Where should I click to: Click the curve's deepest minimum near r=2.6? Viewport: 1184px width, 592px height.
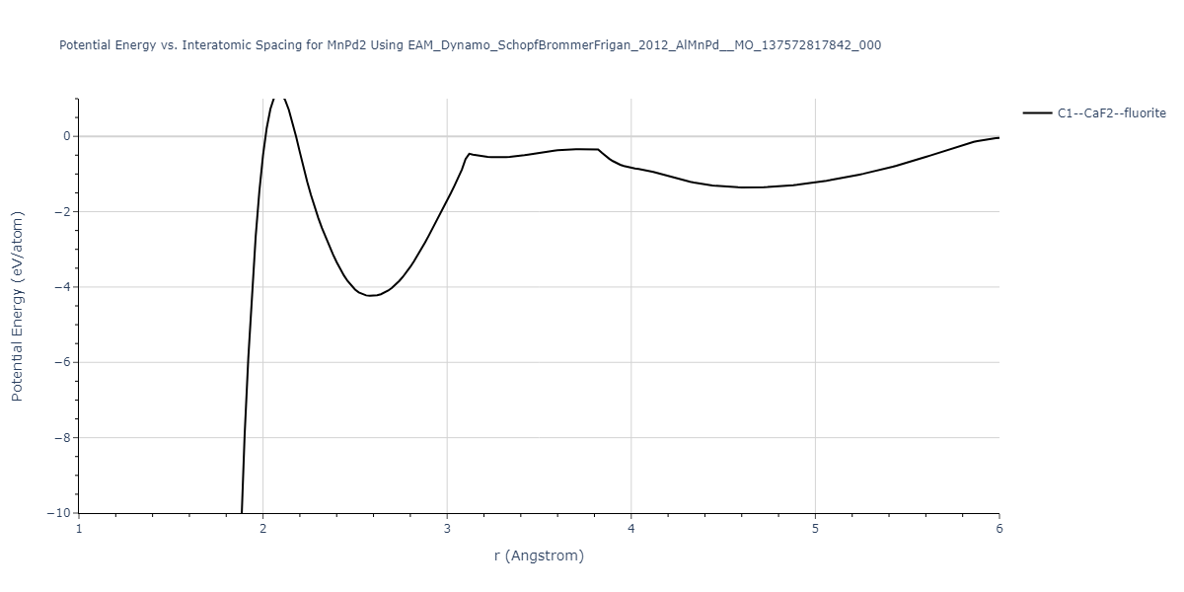click(370, 295)
